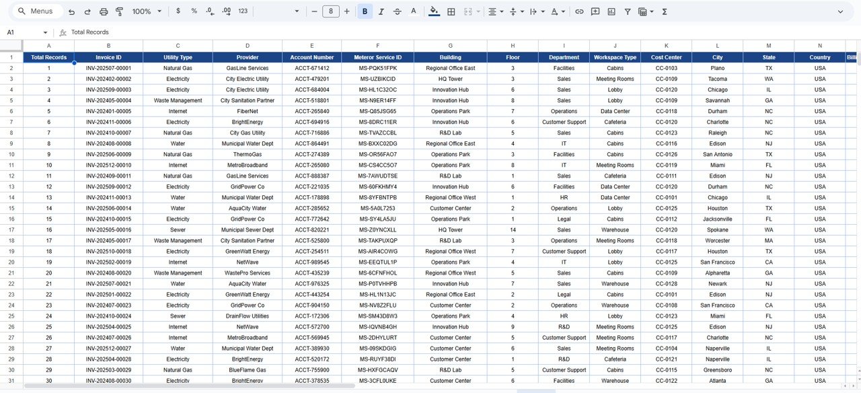Viewport: 861px width, 393px height.
Task: Collapse the toolbar using the right chevron
Action: pyautogui.click(x=840, y=11)
